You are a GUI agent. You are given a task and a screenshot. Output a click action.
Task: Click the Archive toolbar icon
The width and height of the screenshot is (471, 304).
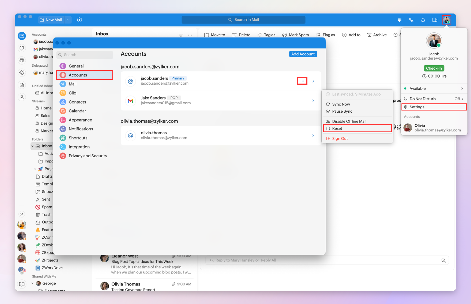click(377, 35)
